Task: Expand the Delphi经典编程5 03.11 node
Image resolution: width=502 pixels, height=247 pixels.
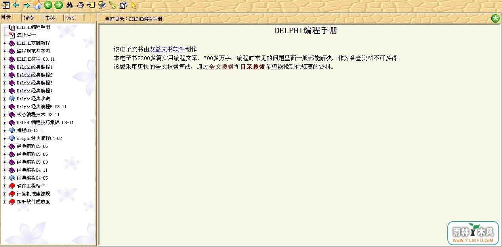Action: coord(5,107)
